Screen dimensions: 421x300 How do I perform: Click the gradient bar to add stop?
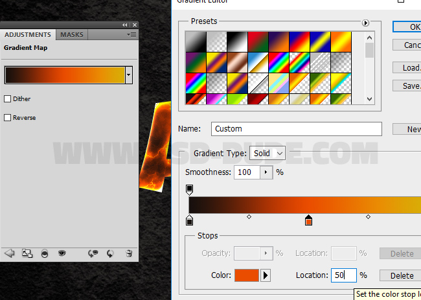pyautogui.click(x=305, y=205)
